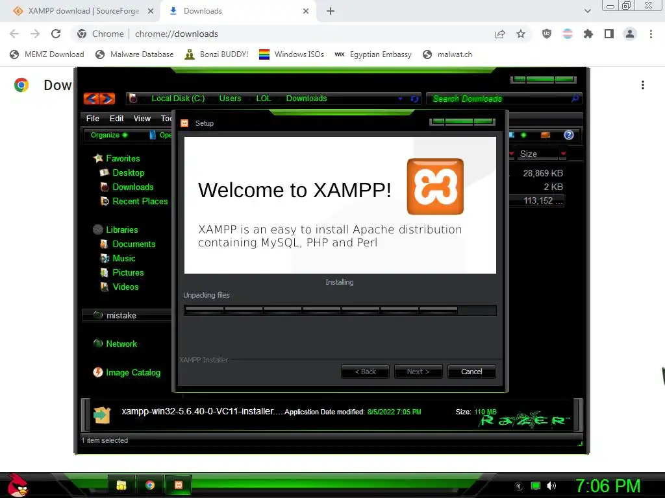Click Chrome's back navigation arrow
The width and height of the screenshot is (665, 498).
pos(14,34)
